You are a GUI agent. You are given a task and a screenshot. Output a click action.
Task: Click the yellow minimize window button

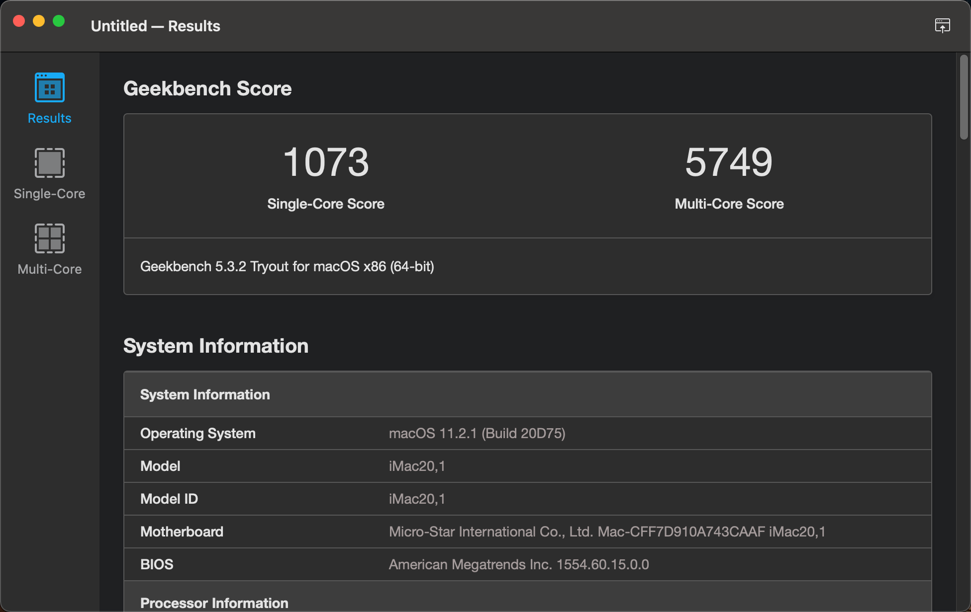click(39, 21)
